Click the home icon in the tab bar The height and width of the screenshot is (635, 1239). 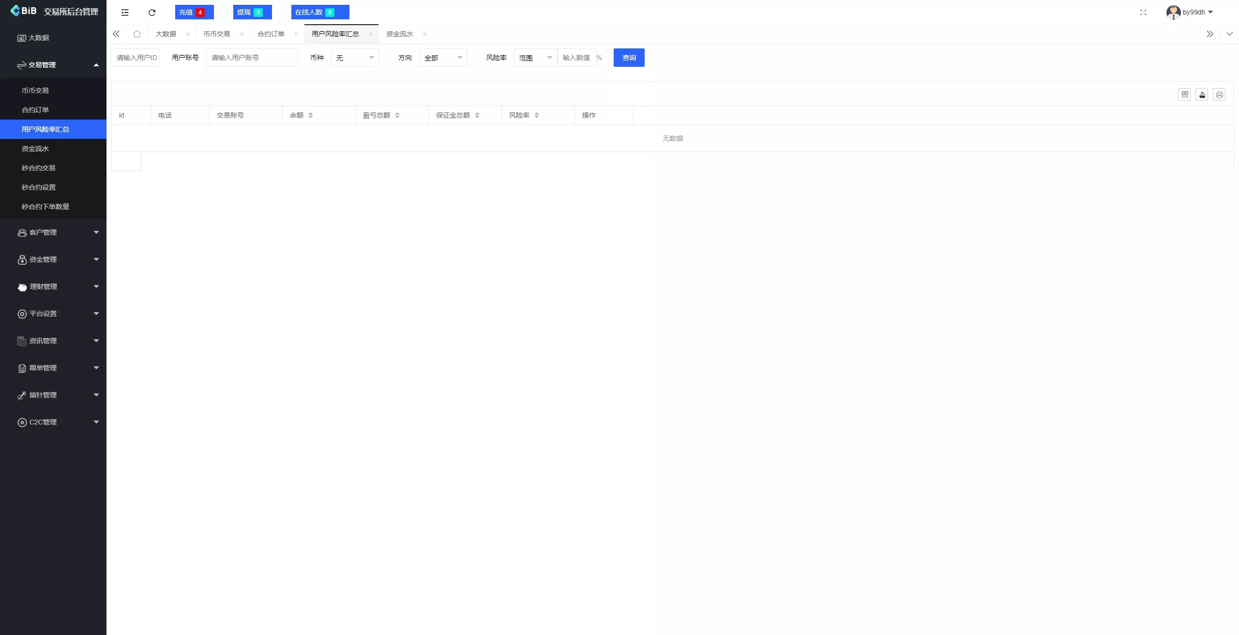coord(137,34)
